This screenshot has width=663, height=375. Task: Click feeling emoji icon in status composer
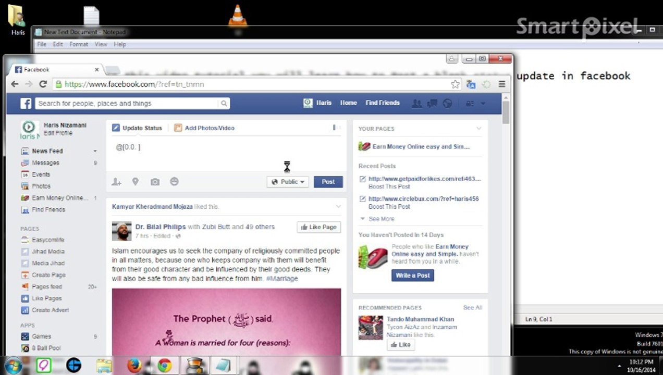pos(174,181)
